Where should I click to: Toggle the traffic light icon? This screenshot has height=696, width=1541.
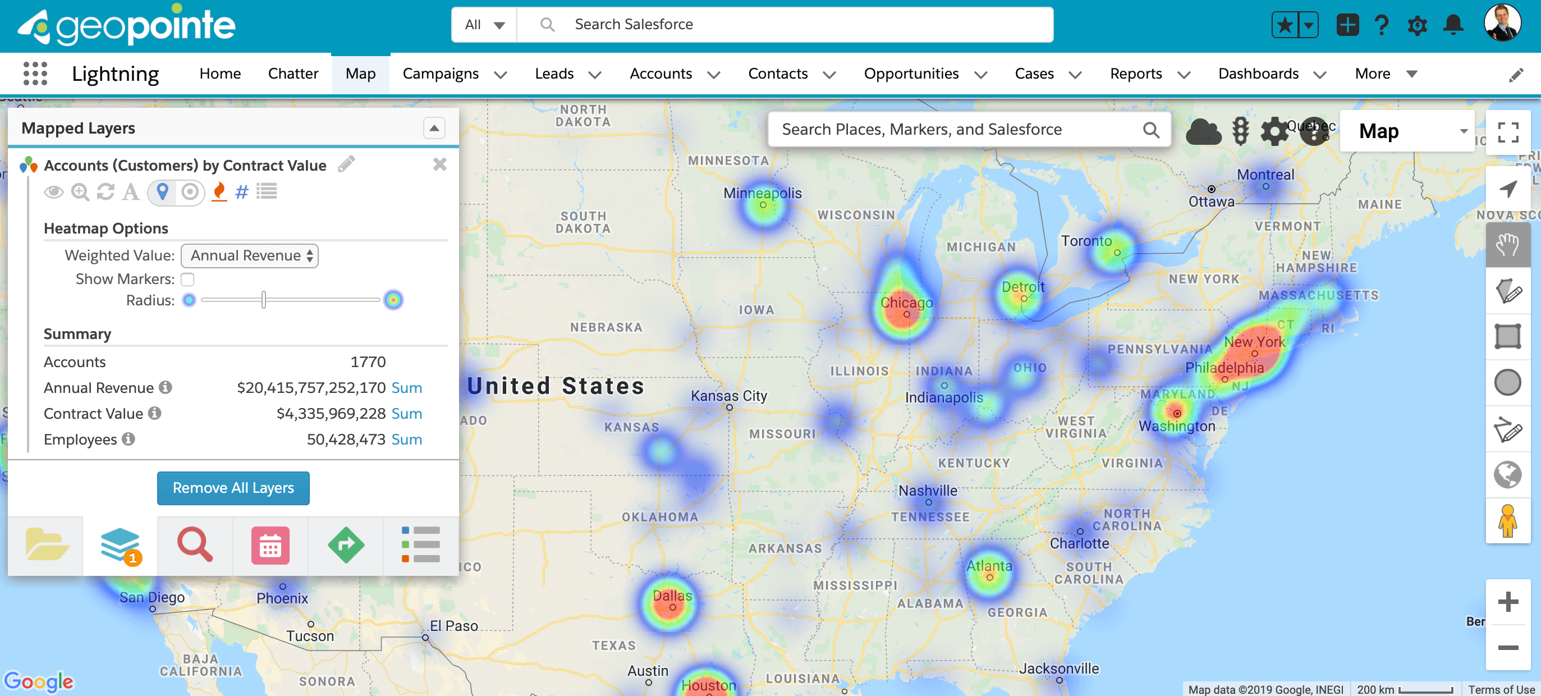point(1241,131)
